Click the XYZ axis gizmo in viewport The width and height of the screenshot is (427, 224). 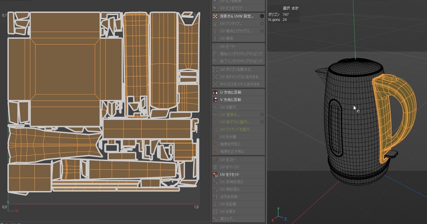tap(278, 216)
